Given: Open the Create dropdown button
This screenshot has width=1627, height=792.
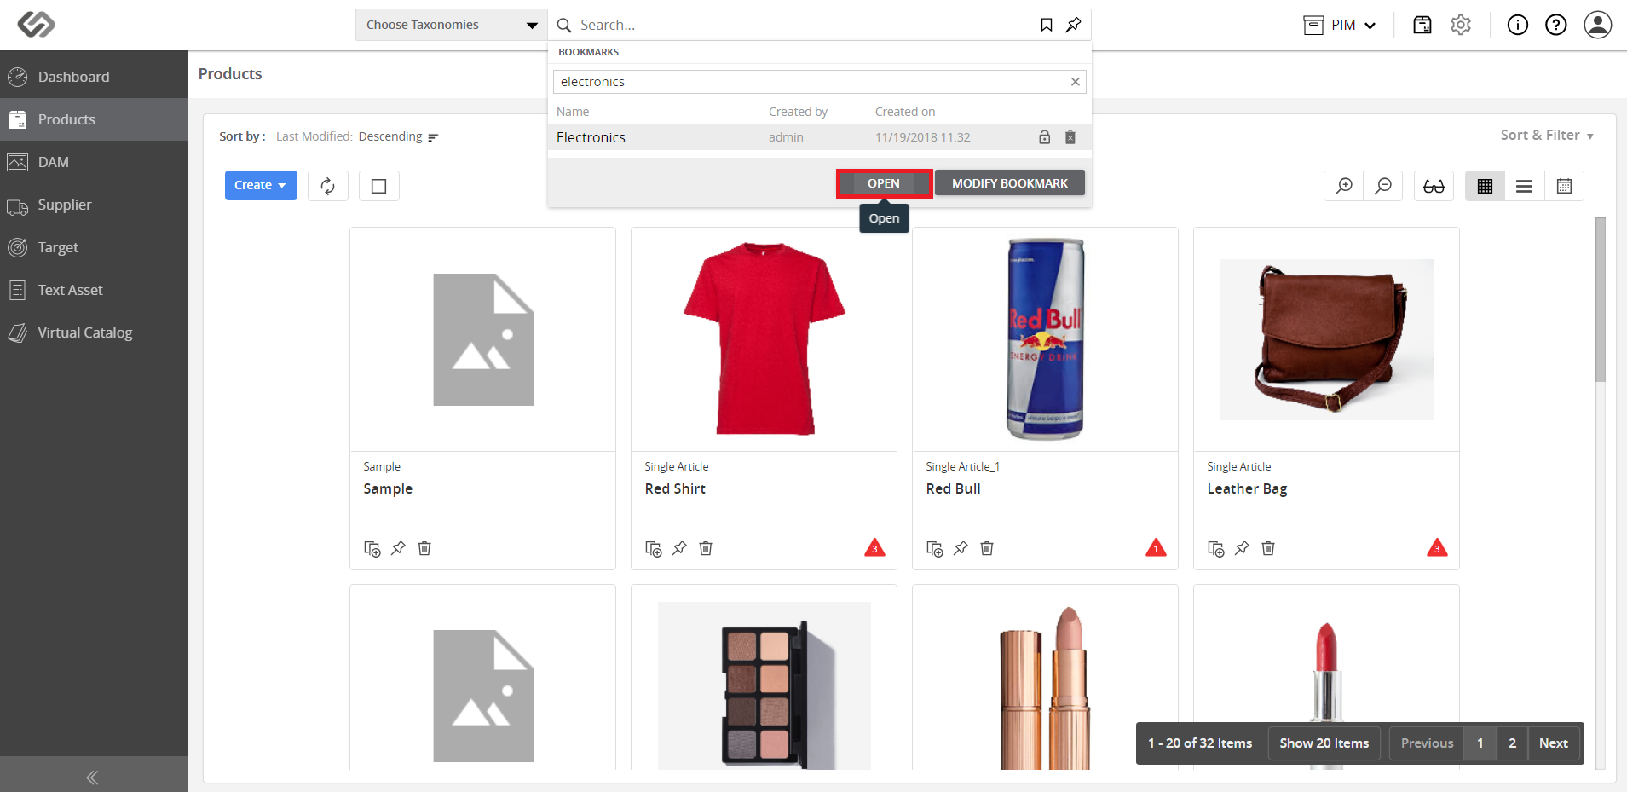Looking at the screenshot, I should (x=261, y=185).
